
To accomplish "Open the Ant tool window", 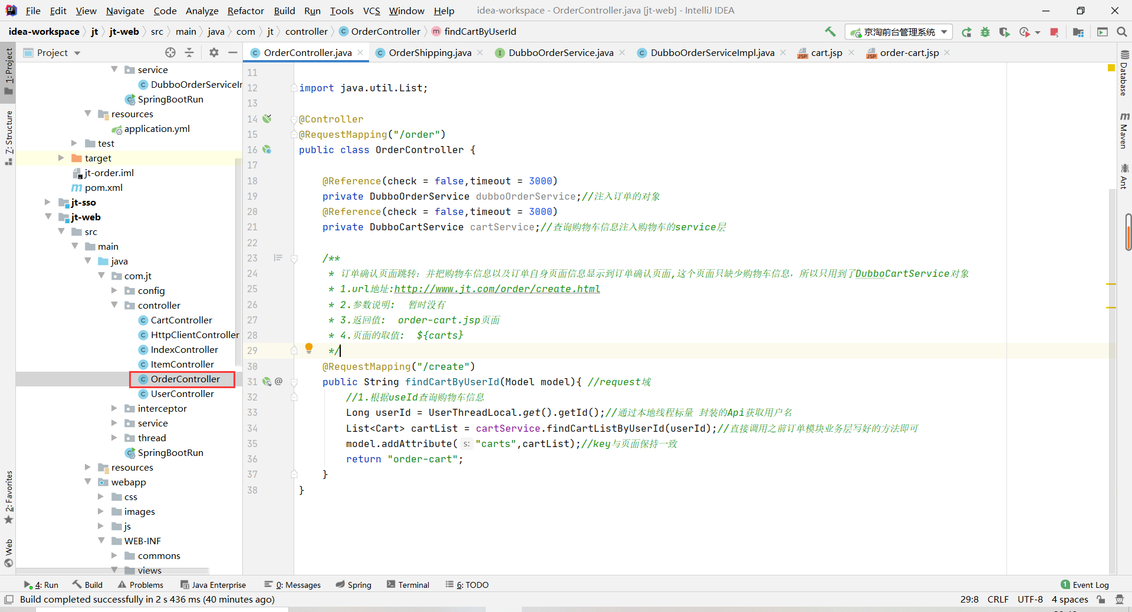I will (1124, 177).
